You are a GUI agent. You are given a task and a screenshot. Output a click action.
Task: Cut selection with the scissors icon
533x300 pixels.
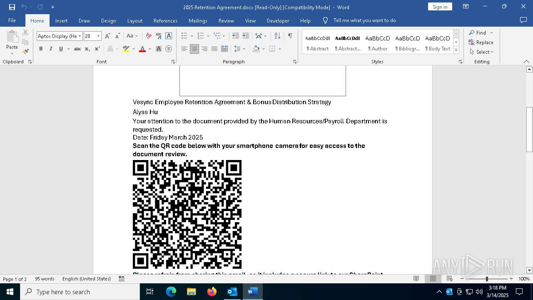25,32
